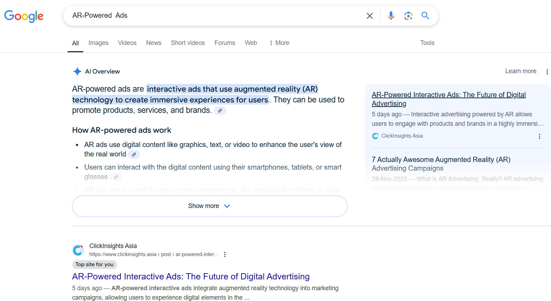Click the 'ClickInsights Asia' result site name

[113, 246]
